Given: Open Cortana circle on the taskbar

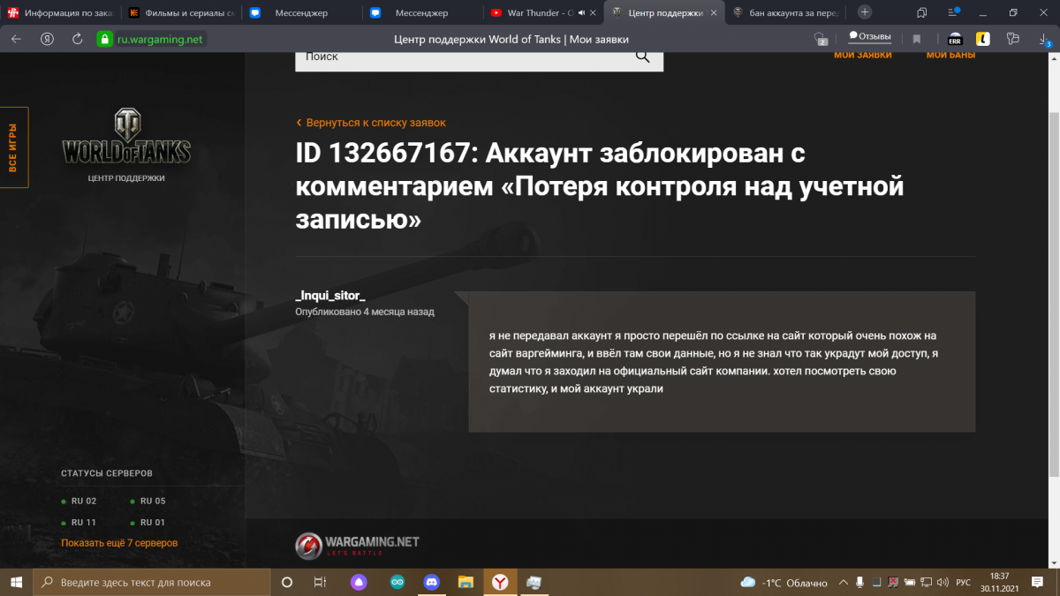Looking at the screenshot, I should click(x=287, y=582).
